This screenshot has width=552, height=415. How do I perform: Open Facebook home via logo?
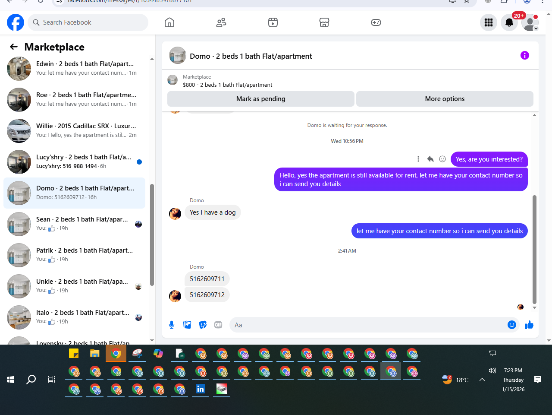(x=16, y=22)
